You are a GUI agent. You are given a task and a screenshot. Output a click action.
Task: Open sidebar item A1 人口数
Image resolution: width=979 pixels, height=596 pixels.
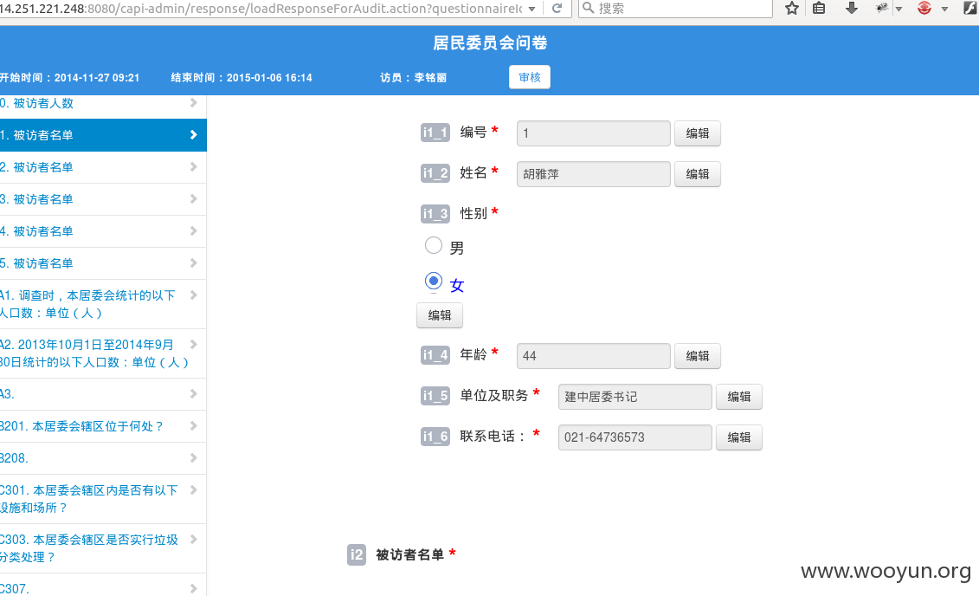tap(103, 303)
